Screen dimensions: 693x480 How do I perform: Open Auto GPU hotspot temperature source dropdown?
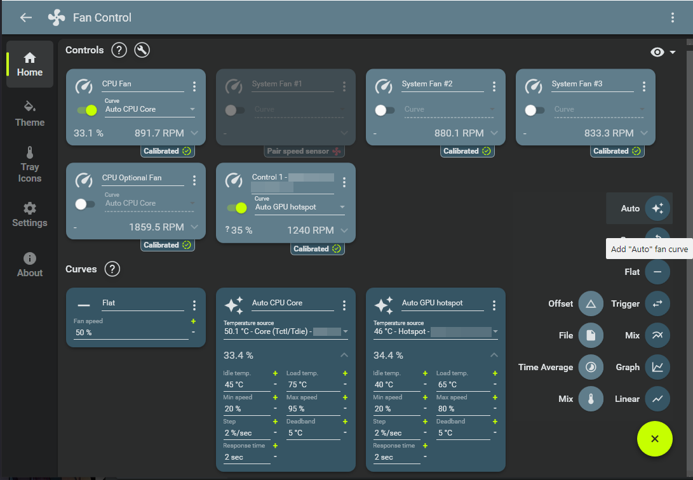436,331
